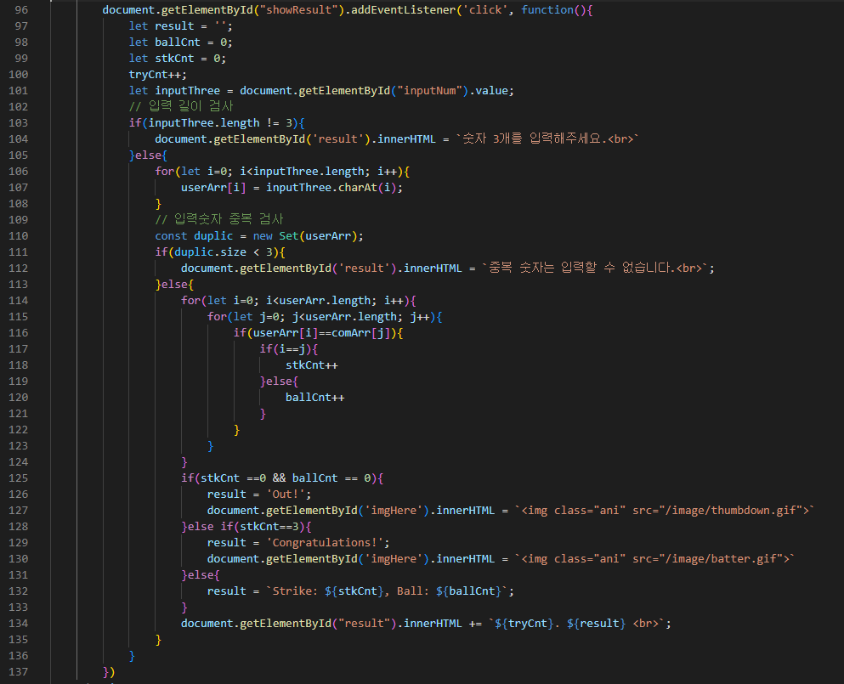This screenshot has width=844, height=684.
Task: Click line number 125 in the gutter
Action: coord(19,478)
